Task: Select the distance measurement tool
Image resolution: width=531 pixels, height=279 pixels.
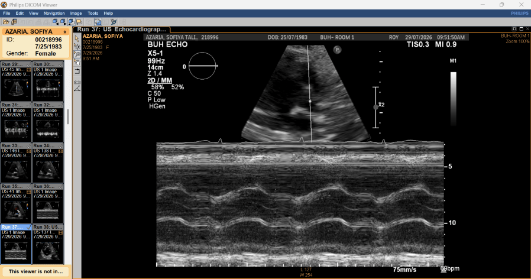Action: tap(77, 82)
